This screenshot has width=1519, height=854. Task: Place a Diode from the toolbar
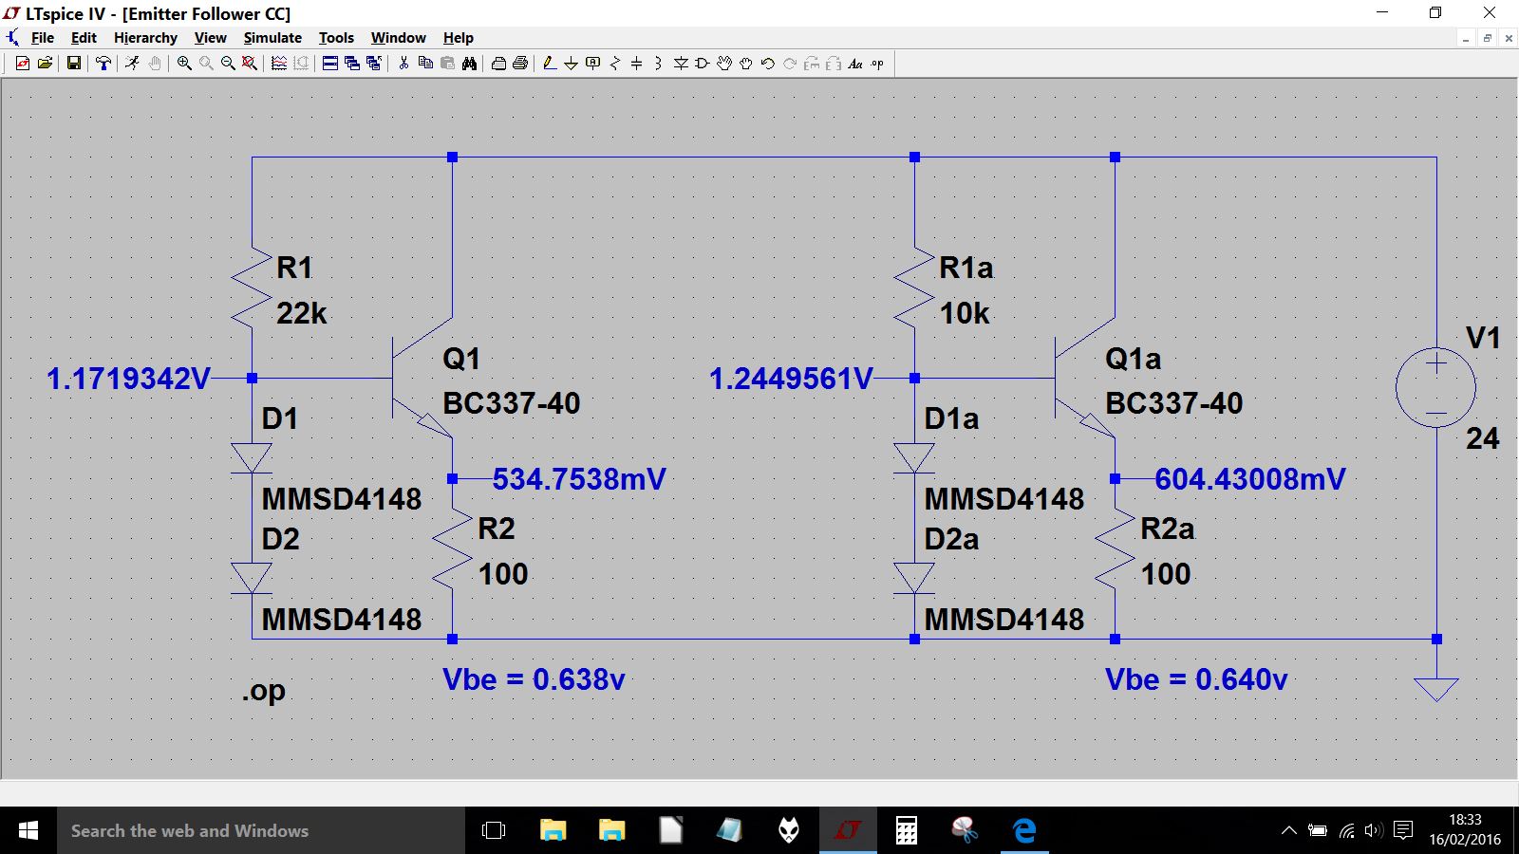[681, 64]
